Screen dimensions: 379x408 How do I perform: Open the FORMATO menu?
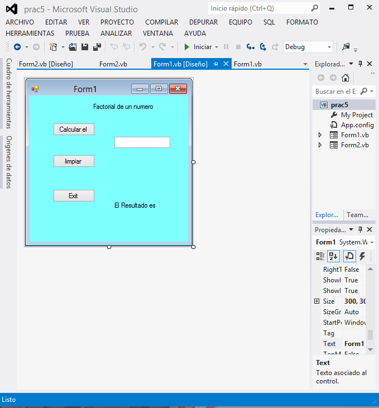point(302,22)
